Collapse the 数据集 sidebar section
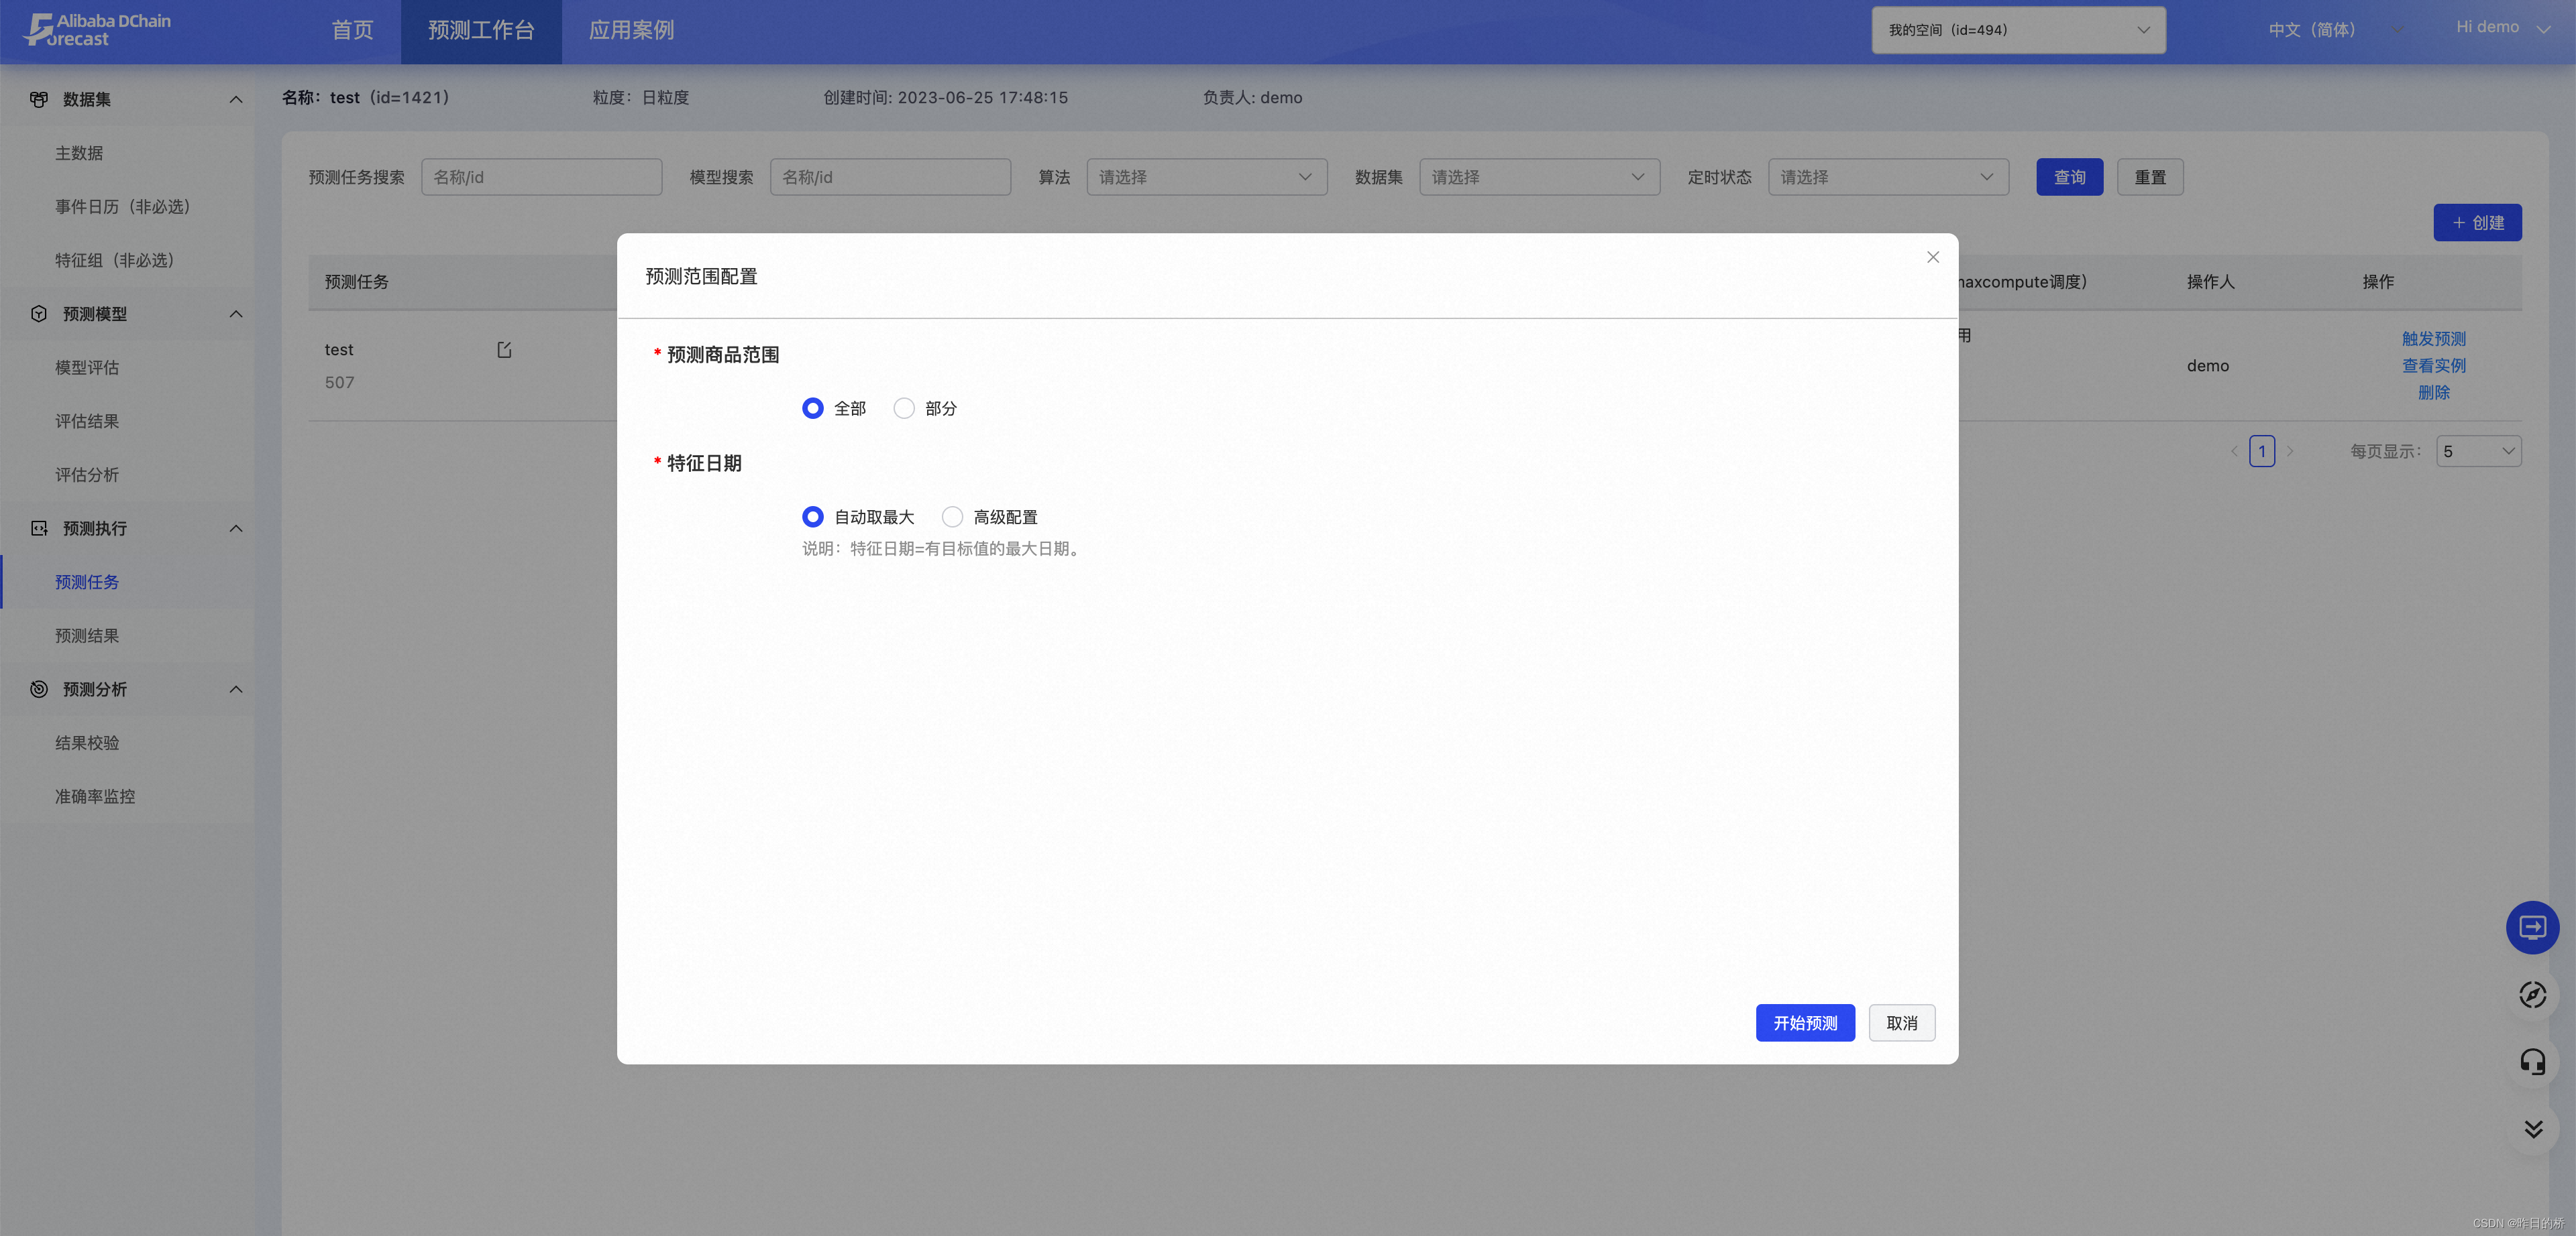 [236, 99]
